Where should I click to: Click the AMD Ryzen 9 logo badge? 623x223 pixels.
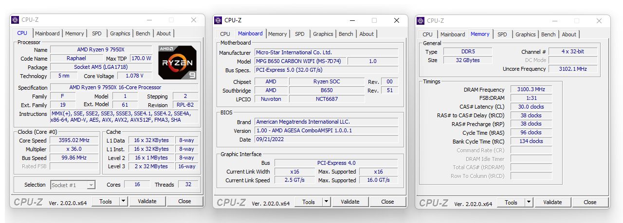click(x=178, y=63)
